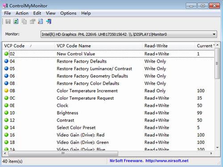Screen dimensions: 223x167
Task: Click the green dot for code 0C
Action: (x=6, y=98)
